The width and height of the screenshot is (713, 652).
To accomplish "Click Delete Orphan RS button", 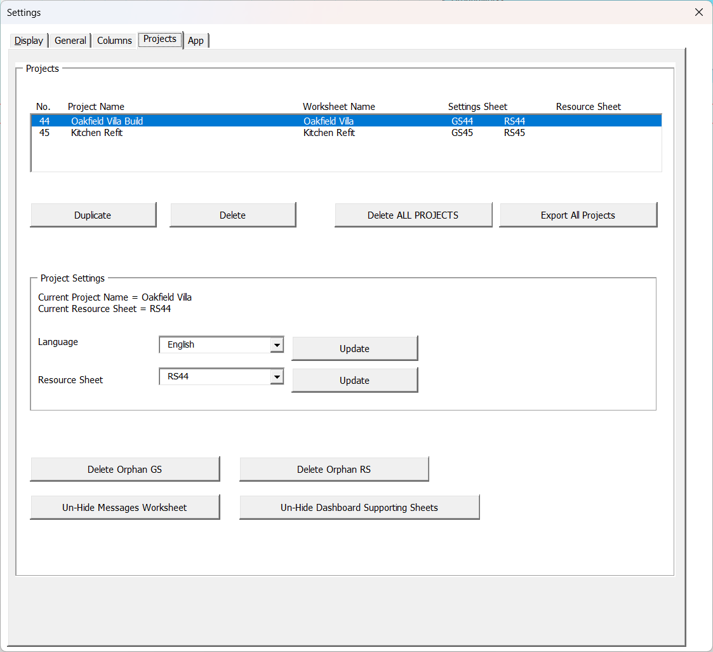I will coord(334,470).
